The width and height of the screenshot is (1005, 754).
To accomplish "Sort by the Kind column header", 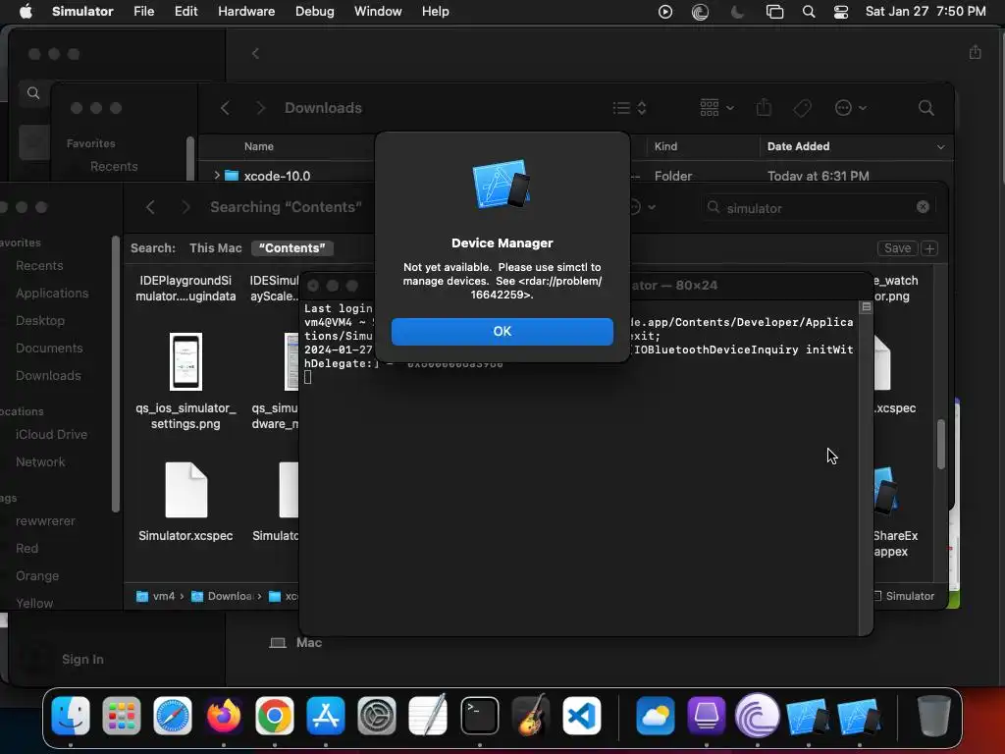I will coord(665,147).
